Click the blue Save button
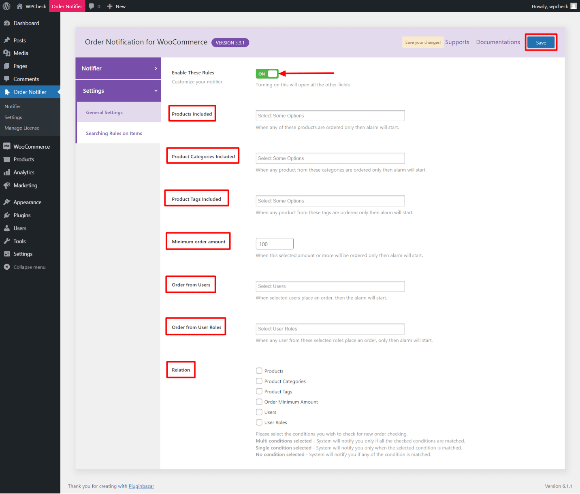Image resolution: width=580 pixels, height=494 pixels. (541, 43)
